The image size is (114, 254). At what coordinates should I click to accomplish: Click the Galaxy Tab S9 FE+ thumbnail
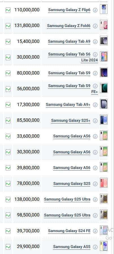(104, 88)
